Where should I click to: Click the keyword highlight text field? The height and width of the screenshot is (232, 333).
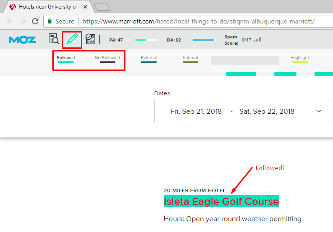coord(245,60)
